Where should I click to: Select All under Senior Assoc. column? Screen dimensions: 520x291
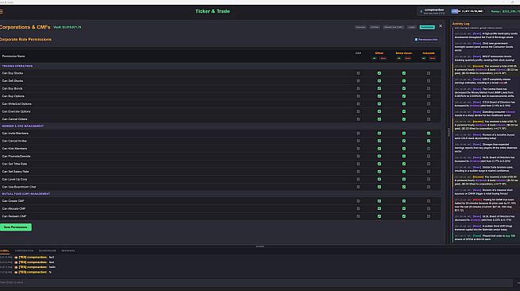pos(399,58)
